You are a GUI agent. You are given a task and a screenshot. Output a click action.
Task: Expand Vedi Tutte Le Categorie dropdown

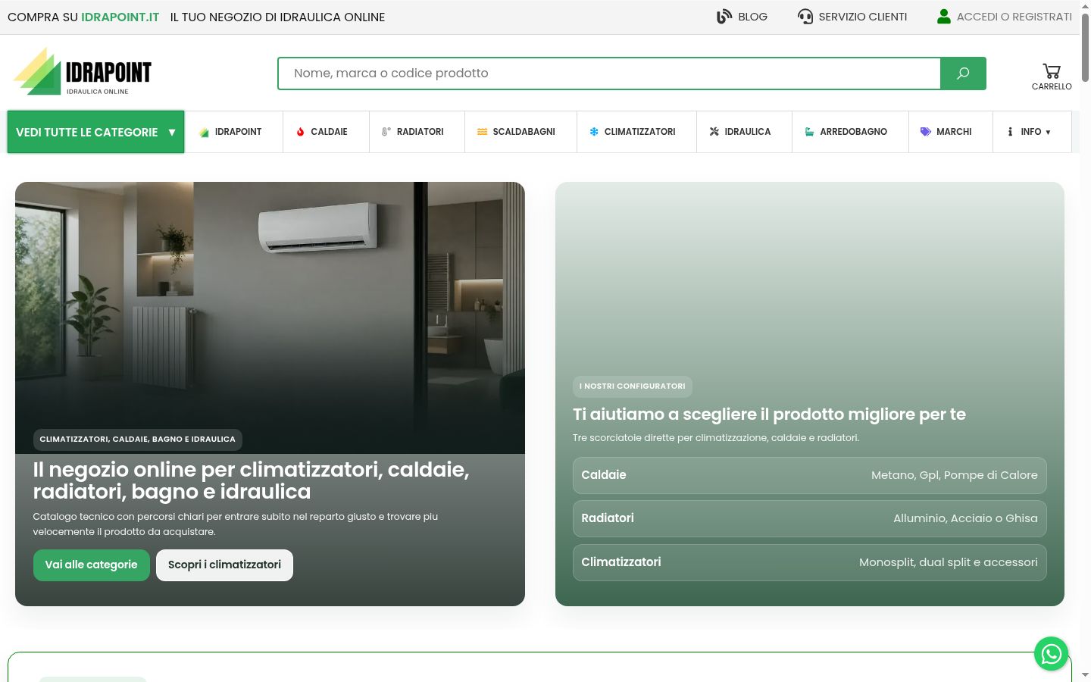click(95, 132)
